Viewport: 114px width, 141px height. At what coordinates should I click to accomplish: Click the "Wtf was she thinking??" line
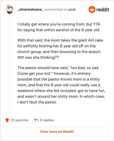coord(38,57)
